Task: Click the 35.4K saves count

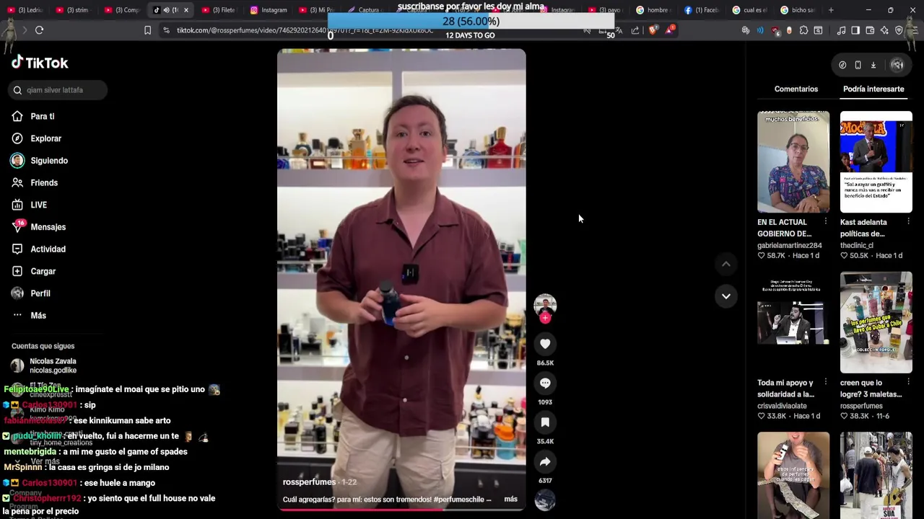Action: click(545, 441)
